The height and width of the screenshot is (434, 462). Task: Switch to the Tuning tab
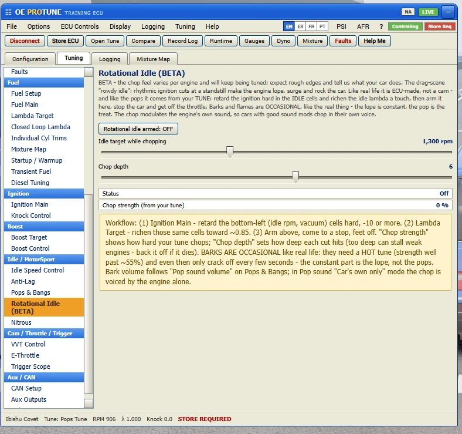click(x=74, y=58)
